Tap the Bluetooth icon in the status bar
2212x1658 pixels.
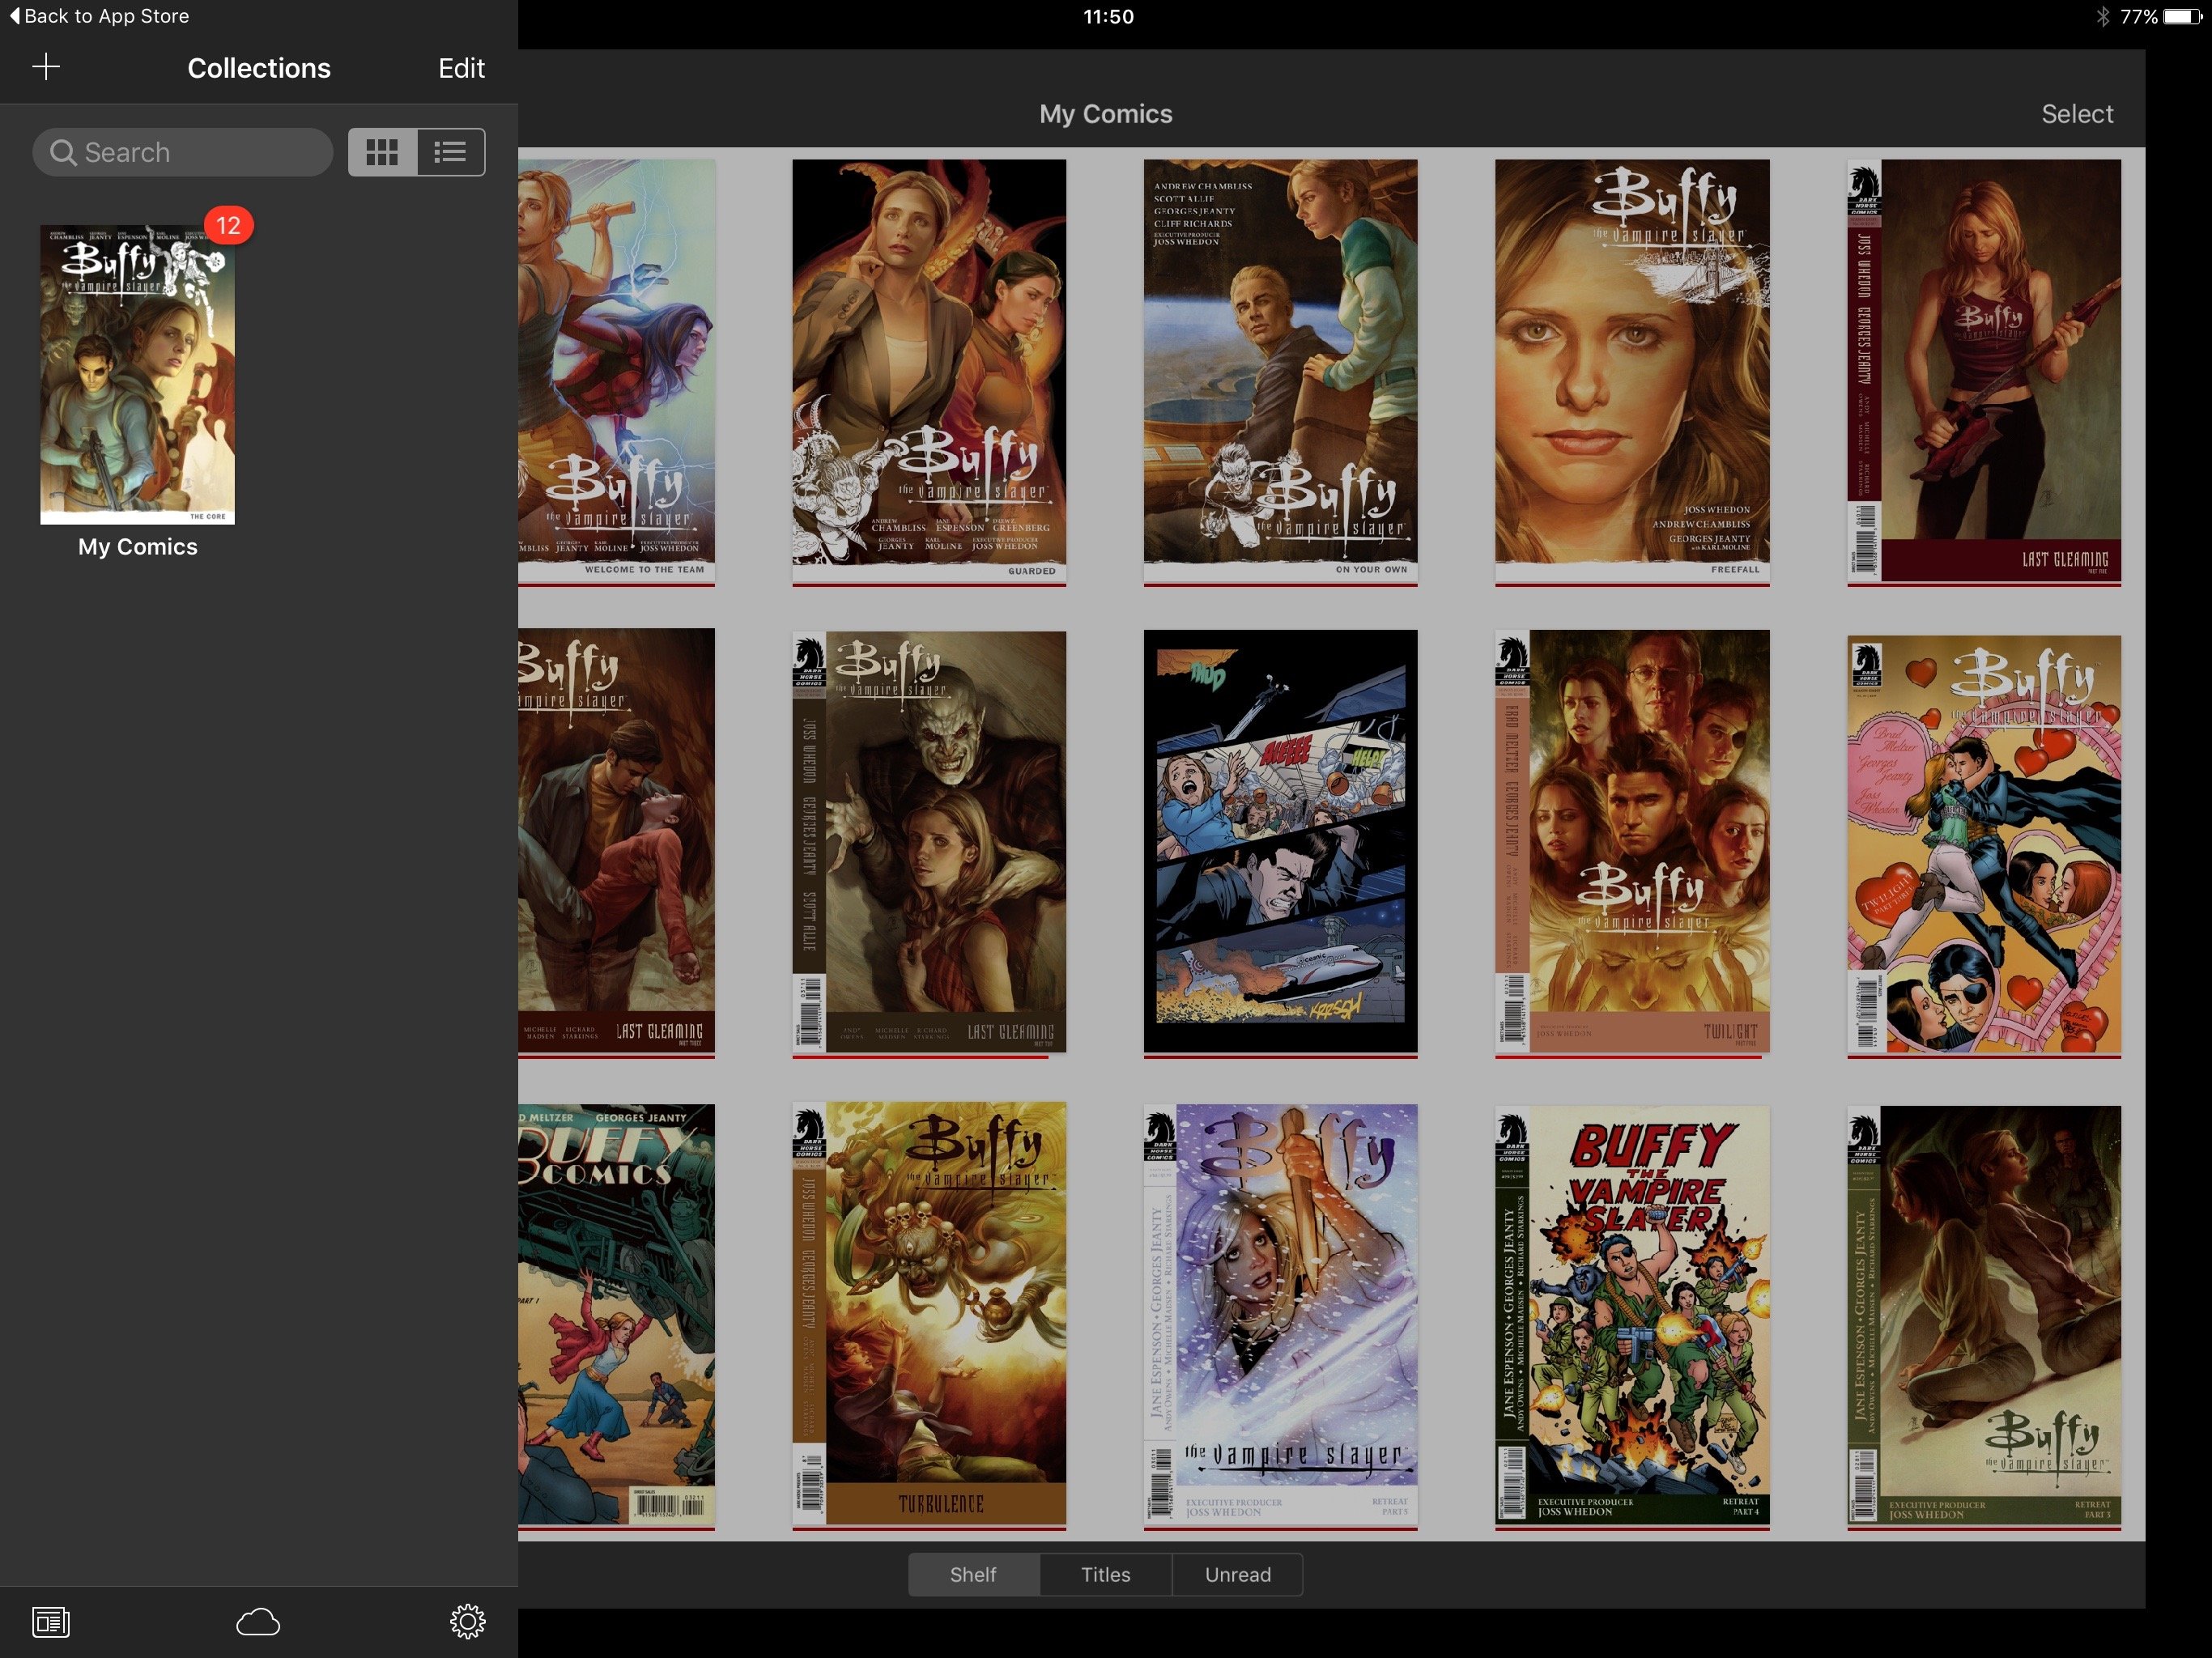pos(2102,16)
